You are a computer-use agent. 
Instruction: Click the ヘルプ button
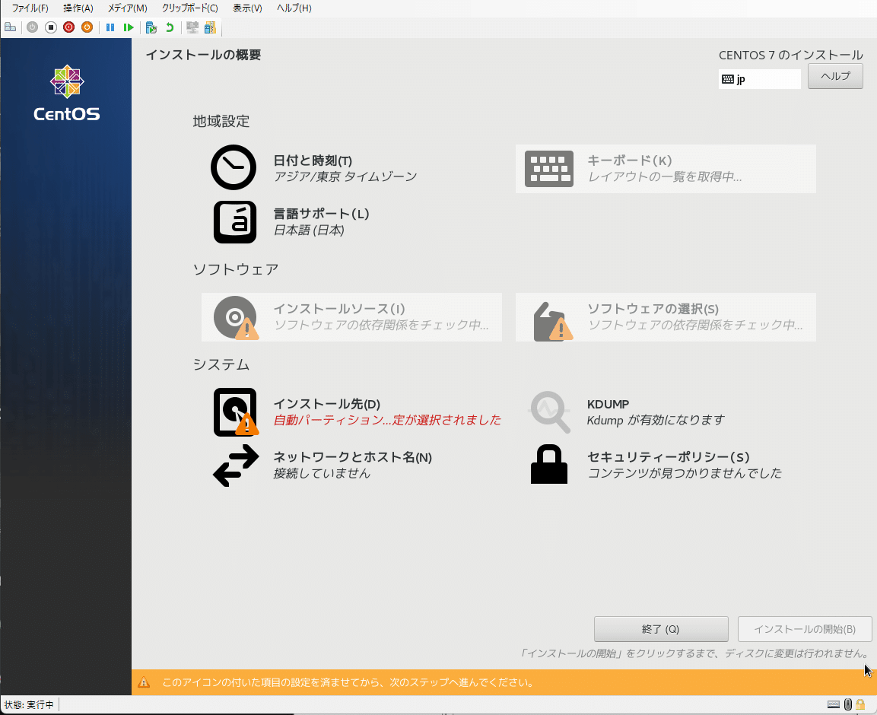pos(834,76)
